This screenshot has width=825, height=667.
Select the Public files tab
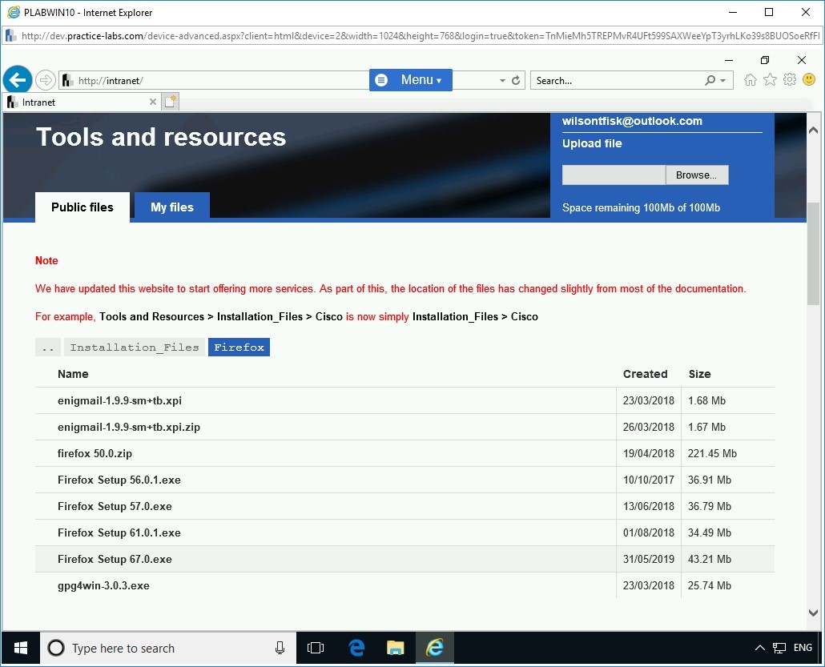[x=82, y=207]
